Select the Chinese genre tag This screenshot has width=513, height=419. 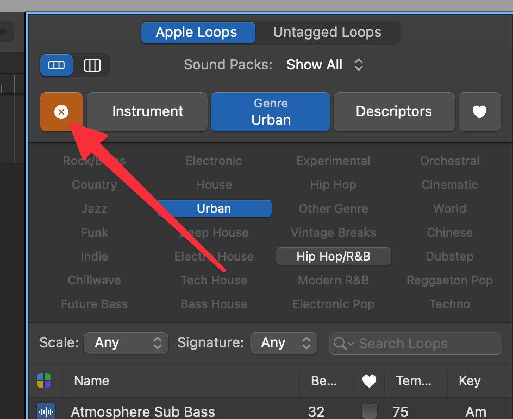(x=450, y=232)
